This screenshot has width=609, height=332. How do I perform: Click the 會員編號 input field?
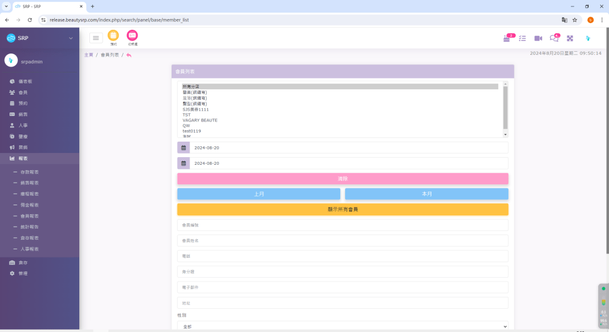click(343, 225)
